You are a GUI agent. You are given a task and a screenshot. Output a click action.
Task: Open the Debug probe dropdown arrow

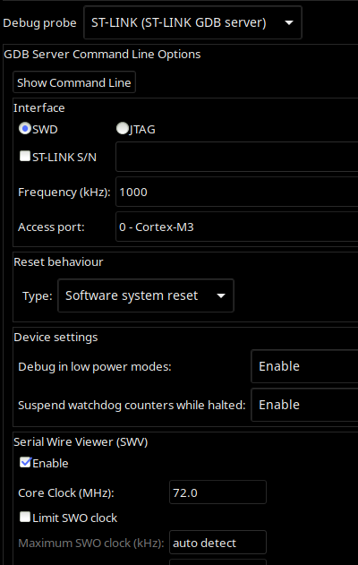288,22
